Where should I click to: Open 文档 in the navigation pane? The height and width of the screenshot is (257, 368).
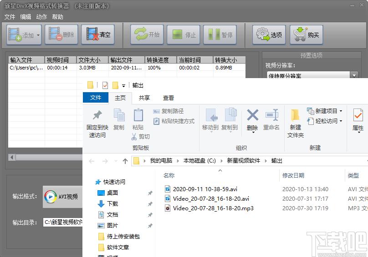click(108, 215)
